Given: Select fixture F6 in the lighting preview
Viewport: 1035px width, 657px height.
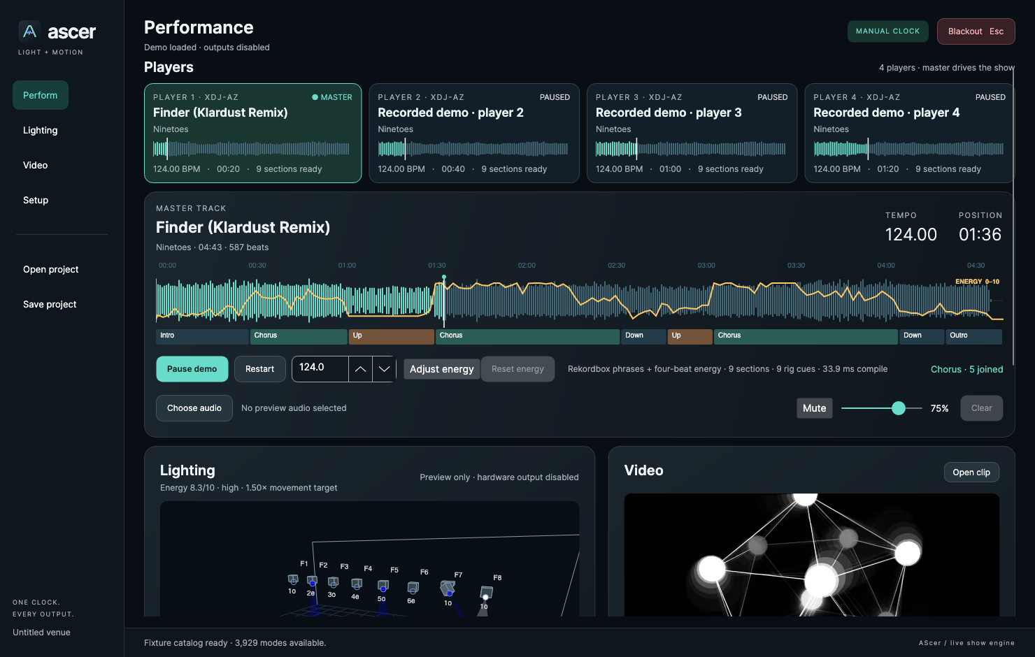Looking at the screenshot, I should [413, 588].
